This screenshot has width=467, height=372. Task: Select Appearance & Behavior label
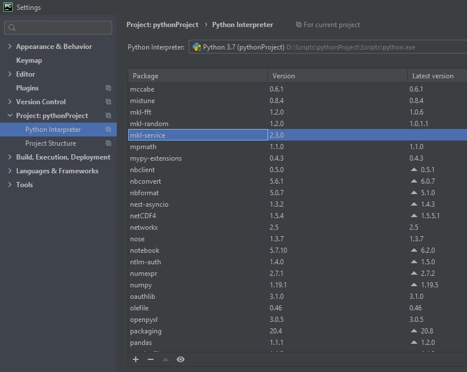point(54,47)
